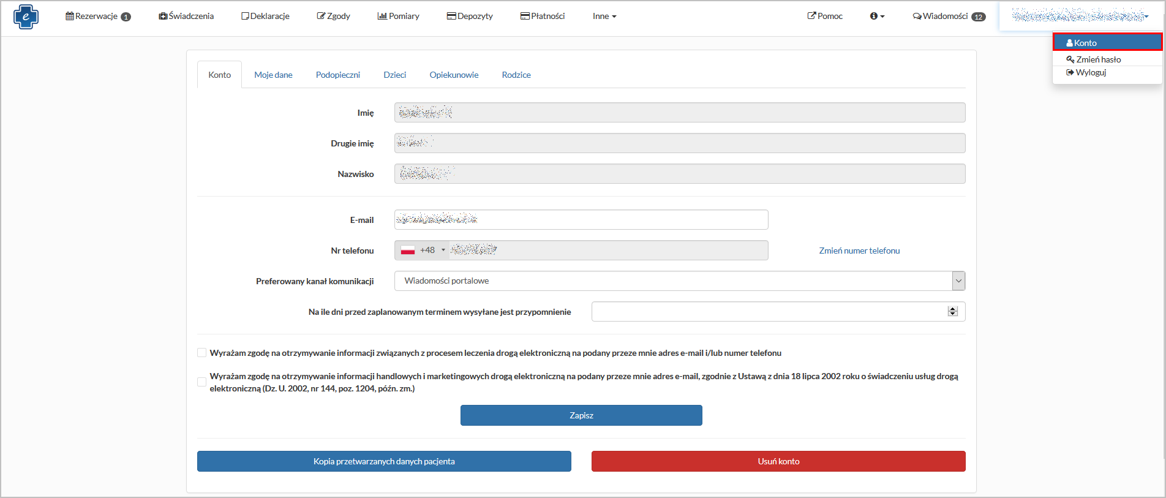The height and width of the screenshot is (498, 1166).
Task: Tick the marketing information consent checkbox
Action: coord(201,382)
